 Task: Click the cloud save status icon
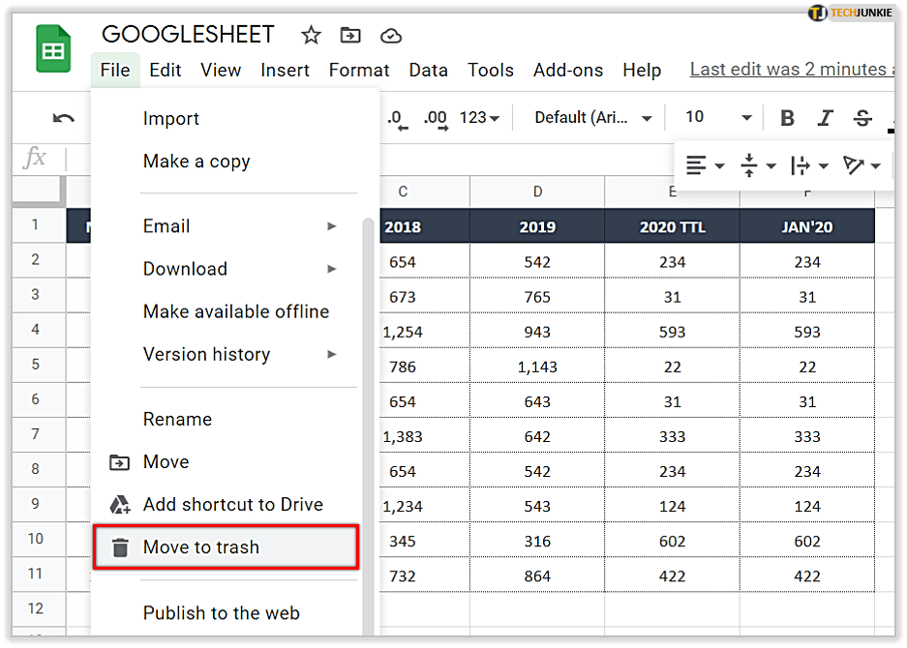point(390,36)
